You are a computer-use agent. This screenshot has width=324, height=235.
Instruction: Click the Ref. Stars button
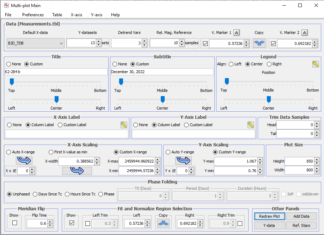301,225
